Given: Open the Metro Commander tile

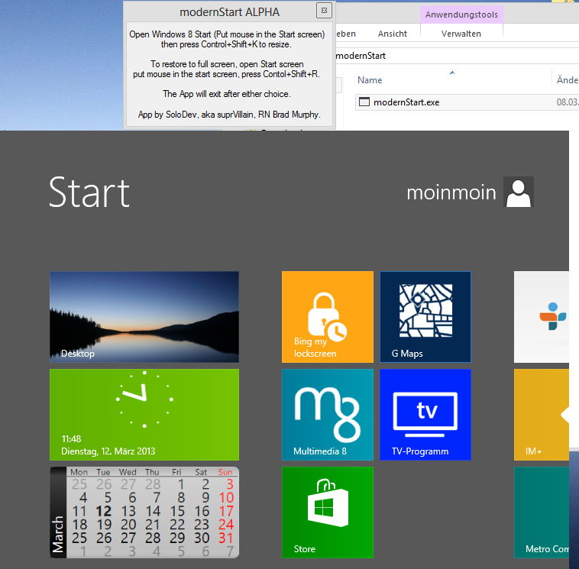Looking at the screenshot, I should pos(542,512).
